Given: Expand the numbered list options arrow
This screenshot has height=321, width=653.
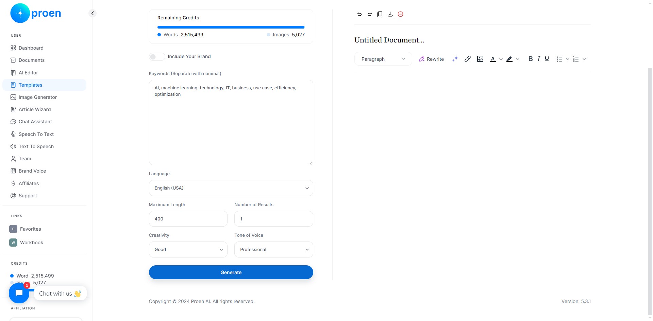Looking at the screenshot, I should pos(584,59).
